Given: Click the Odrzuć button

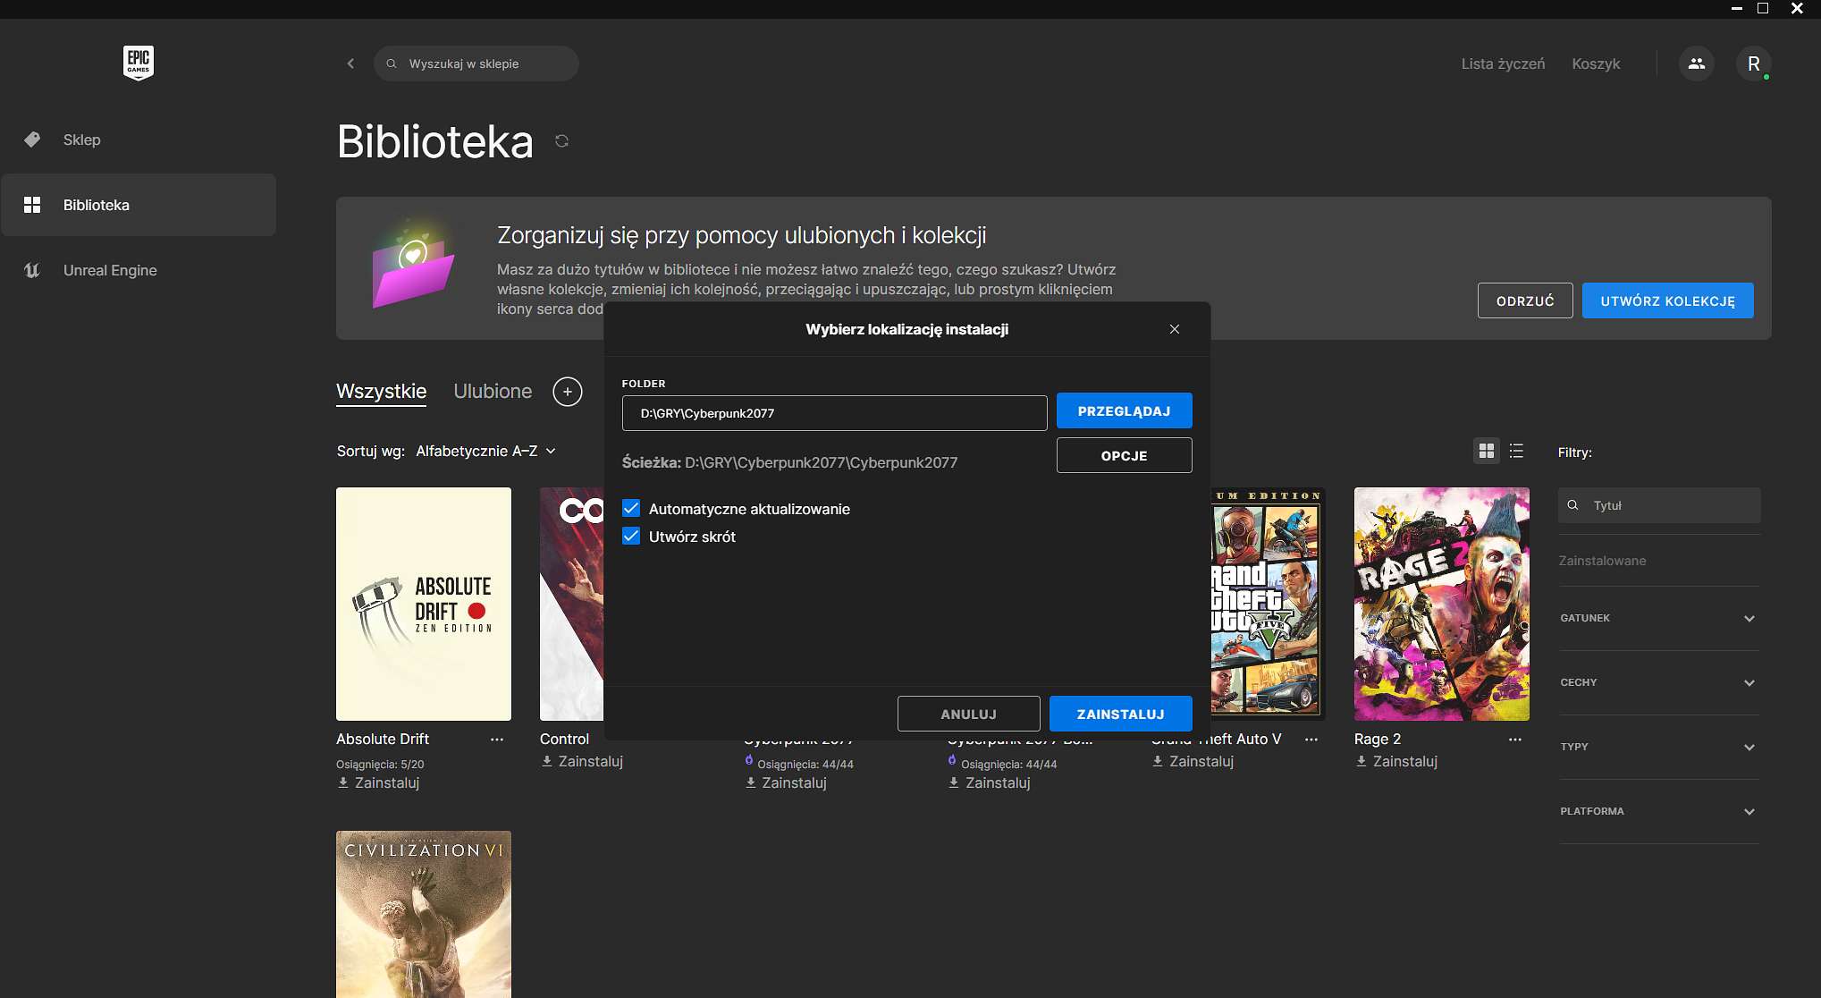Looking at the screenshot, I should point(1525,300).
